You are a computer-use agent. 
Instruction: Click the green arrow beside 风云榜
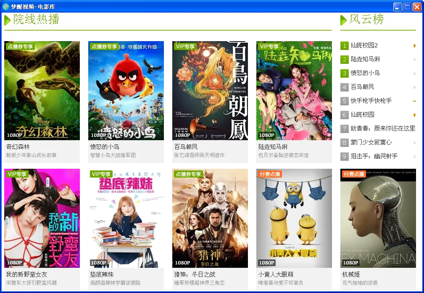pos(343,20)
